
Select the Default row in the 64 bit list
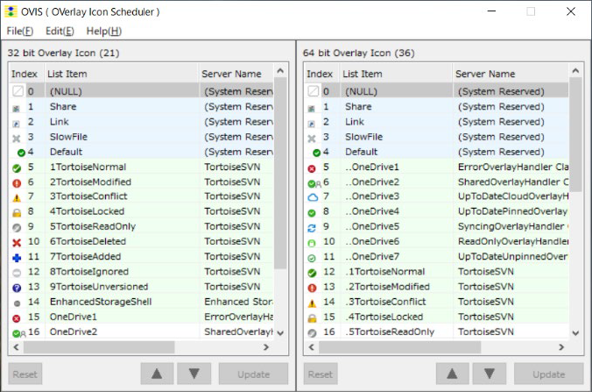click(x=436, y=152)
